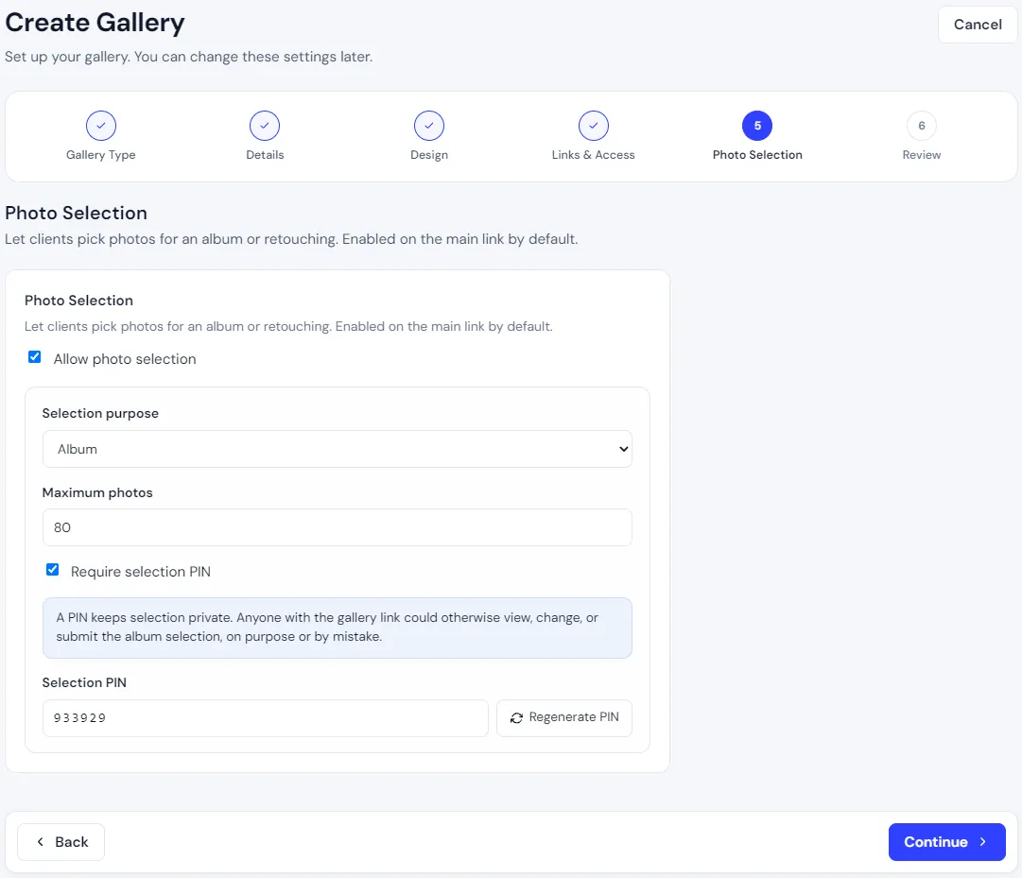Click the Gallery Type step checkmark icon
The width and height of the screenshot is (1022, 878).
101,126
